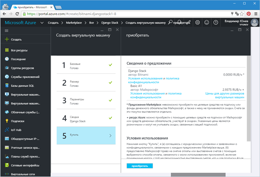Select Создать виртуальную машину breadcrumb
This screenshot has height=177, width=260.
click(145, 23)
